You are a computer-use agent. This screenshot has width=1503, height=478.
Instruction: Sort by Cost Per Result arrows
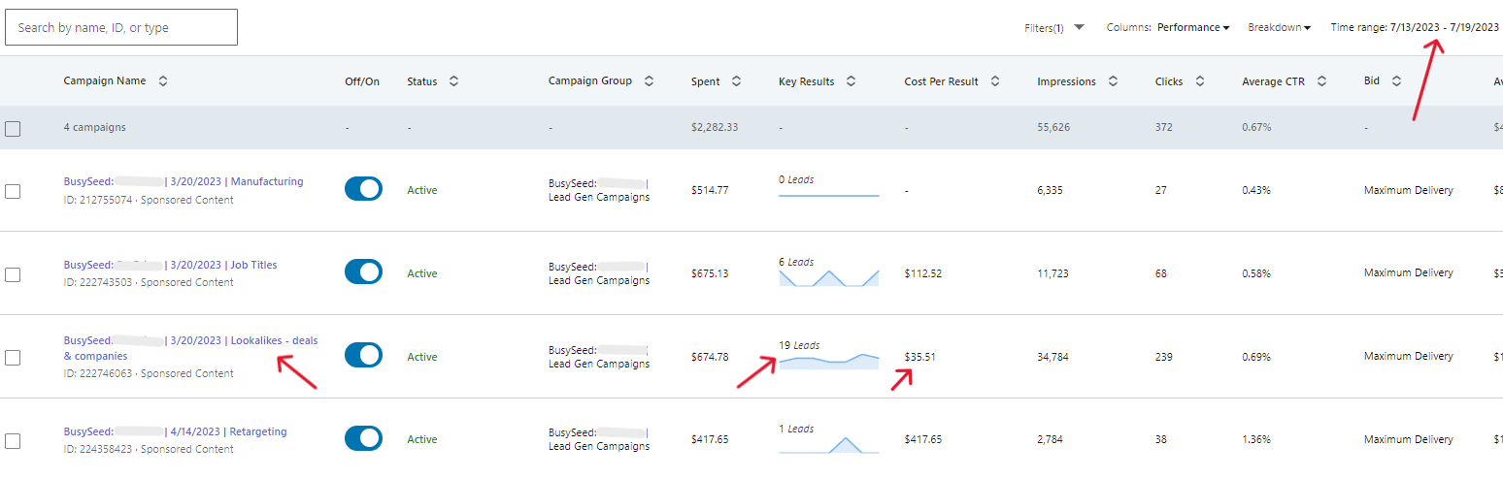point(995,81)
